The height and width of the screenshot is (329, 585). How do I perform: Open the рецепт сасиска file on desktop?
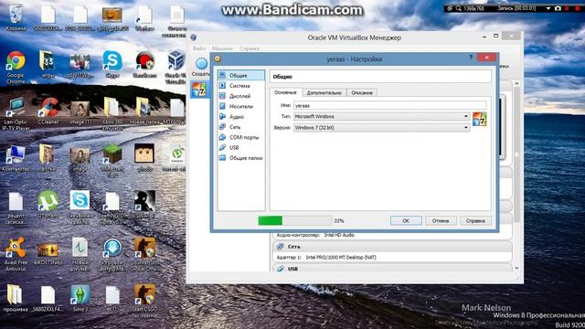click(x=16, y=208)
